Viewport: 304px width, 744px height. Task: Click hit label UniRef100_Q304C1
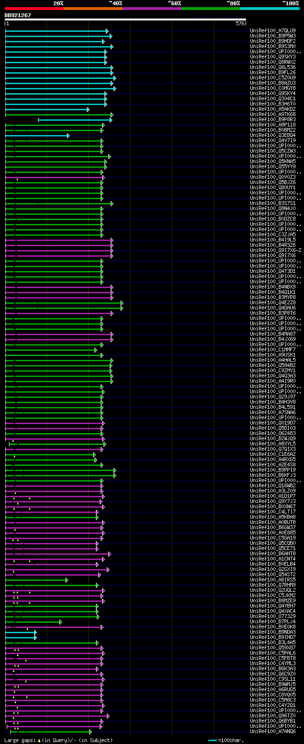273,98
